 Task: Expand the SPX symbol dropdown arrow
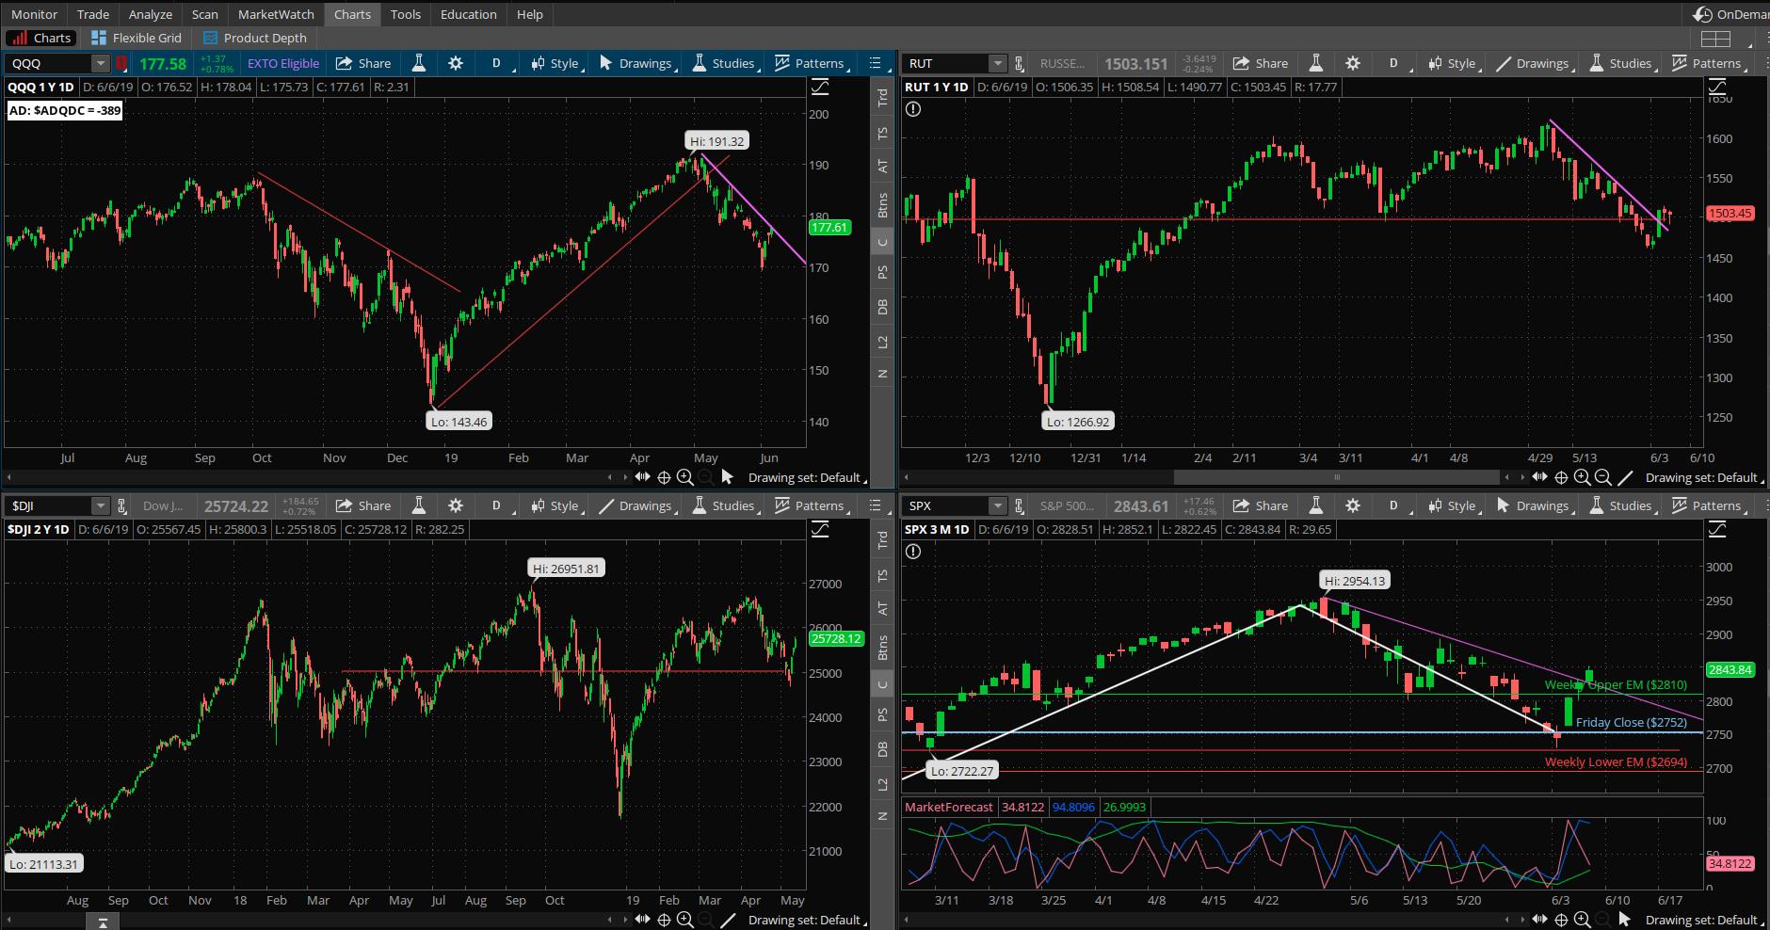(x=997, y=505)
